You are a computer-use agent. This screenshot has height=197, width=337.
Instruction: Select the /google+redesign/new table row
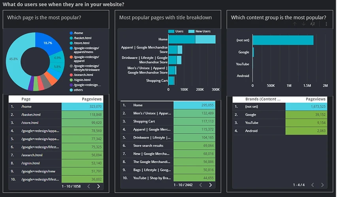56,171
